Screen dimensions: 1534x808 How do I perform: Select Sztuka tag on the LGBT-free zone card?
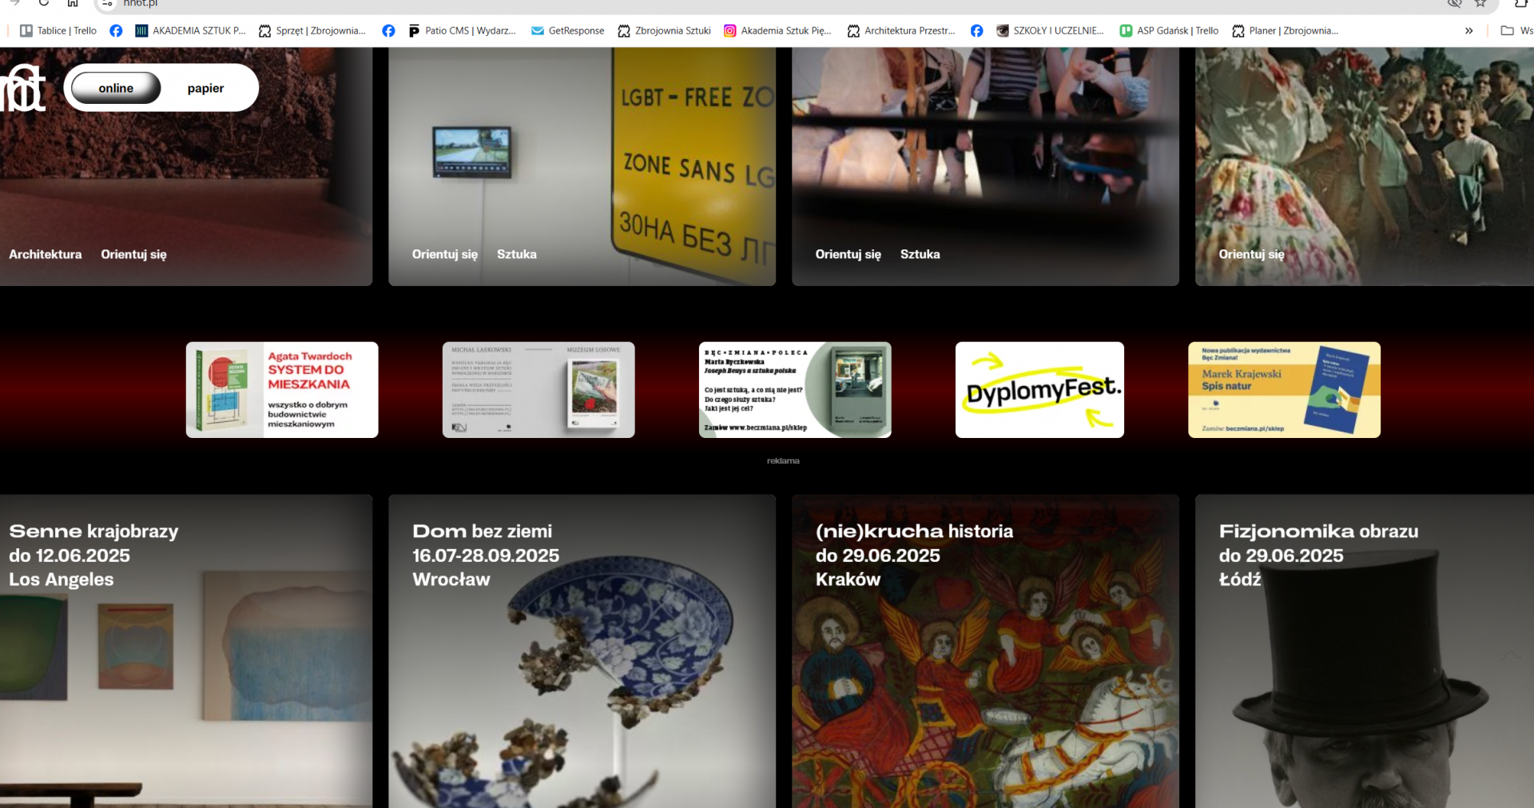[516, 254]
